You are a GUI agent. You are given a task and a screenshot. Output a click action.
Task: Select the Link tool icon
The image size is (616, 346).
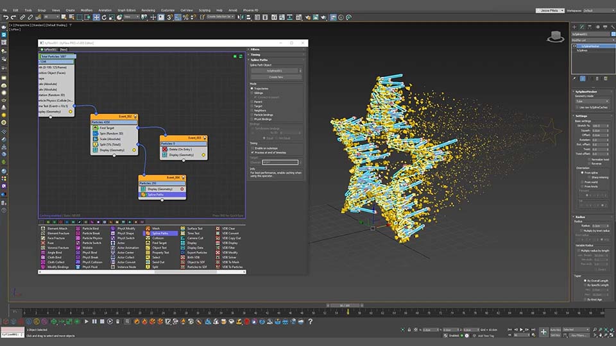(23, 17)
